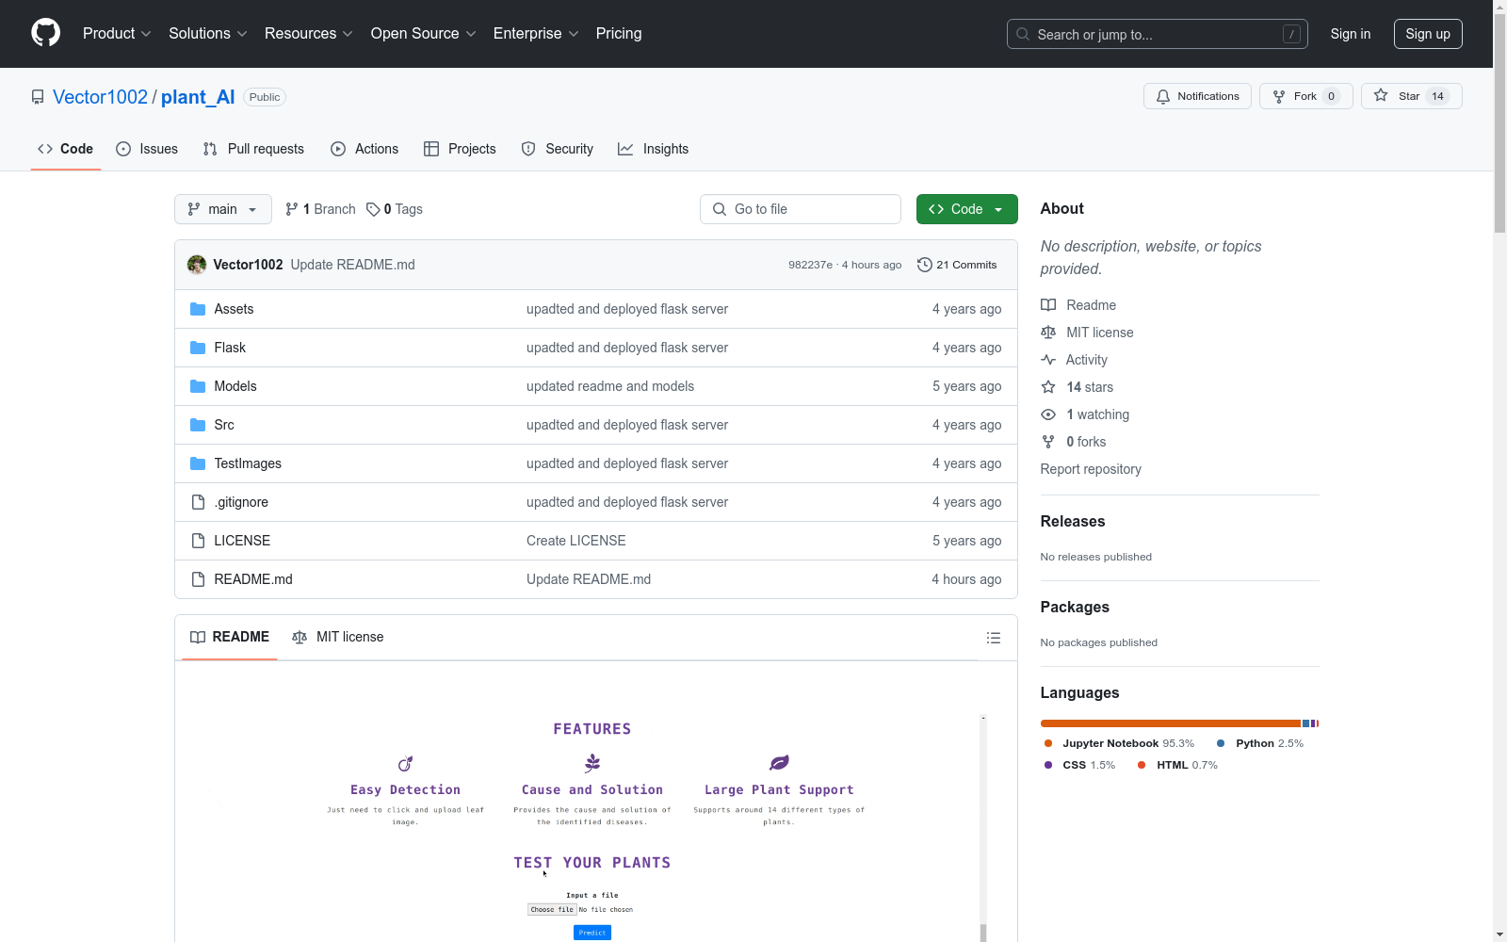Open the 21 Commits history link

pos(957,265)
